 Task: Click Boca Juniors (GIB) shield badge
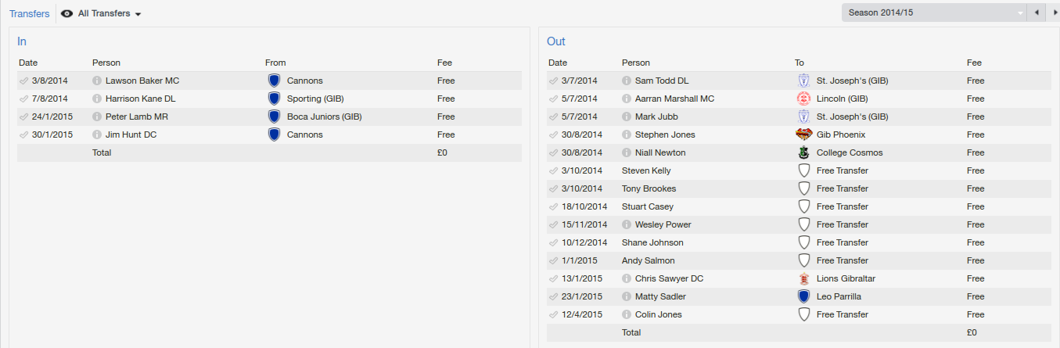pyautogui.click(x=274, y=117)
